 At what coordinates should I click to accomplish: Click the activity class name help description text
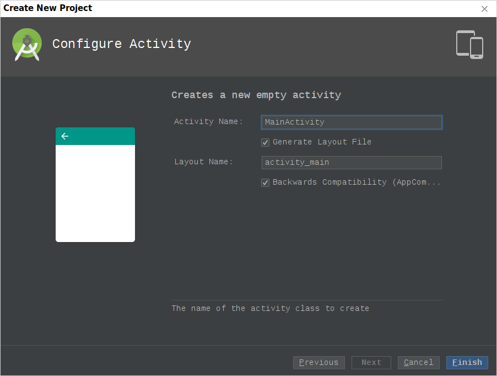click(x=271, y=308)
